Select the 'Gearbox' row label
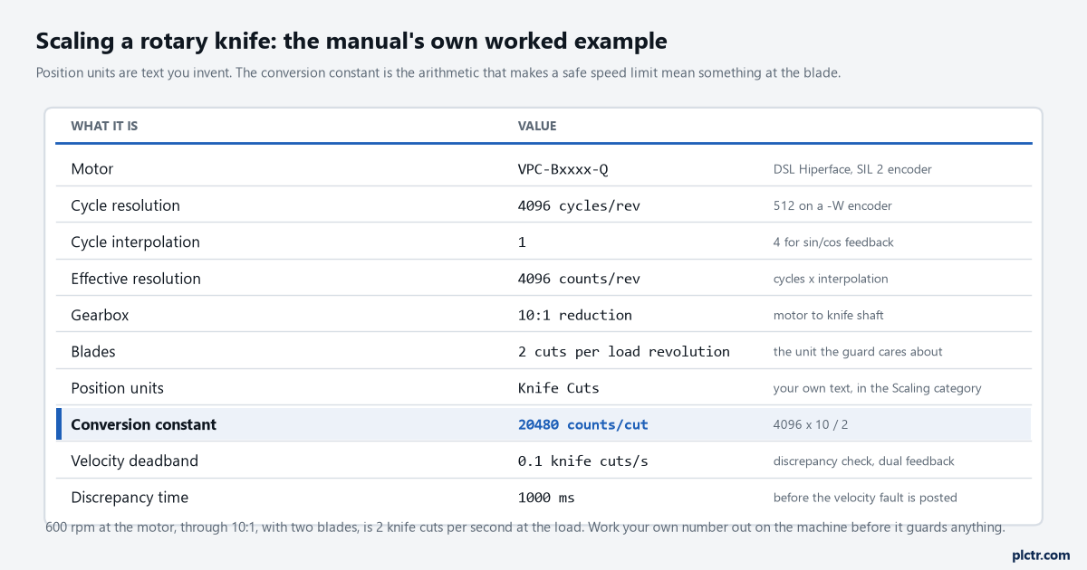The height and width of the screenshot is (570, 1087). click(x=101, y=315)
